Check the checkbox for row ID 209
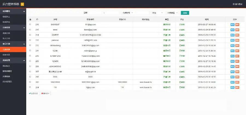 (30, 61)
